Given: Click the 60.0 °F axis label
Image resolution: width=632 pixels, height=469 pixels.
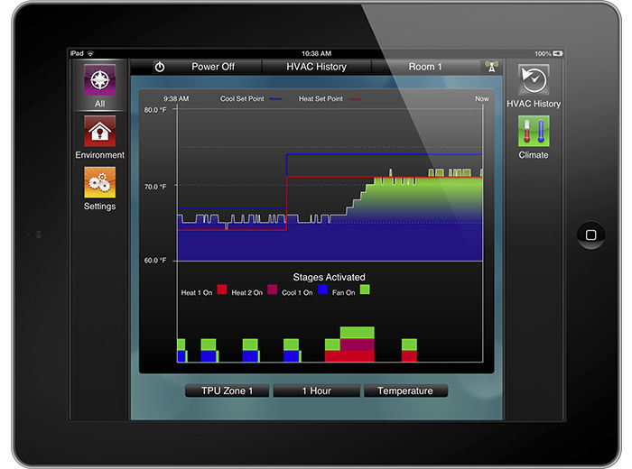Looking at the screenshot, I should click(x=155, y=261).
